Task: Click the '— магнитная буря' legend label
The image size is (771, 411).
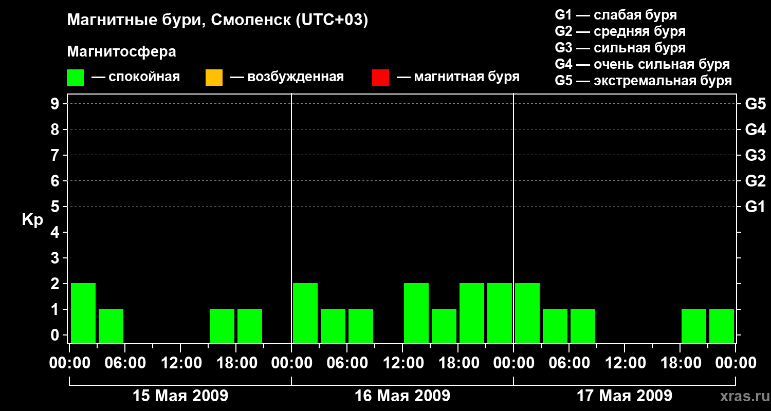Action: point(458,77)
